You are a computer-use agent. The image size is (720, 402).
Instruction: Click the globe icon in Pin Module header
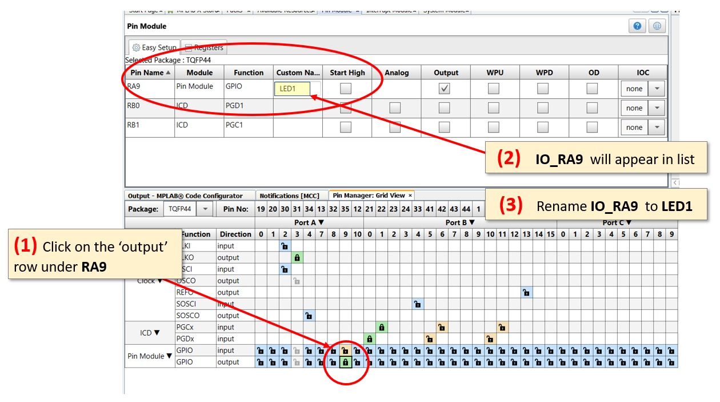point(657,26)
